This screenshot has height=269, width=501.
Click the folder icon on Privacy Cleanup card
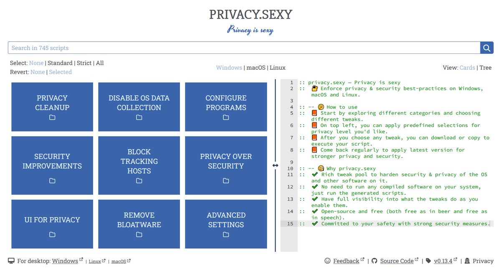tap(52, 118)
